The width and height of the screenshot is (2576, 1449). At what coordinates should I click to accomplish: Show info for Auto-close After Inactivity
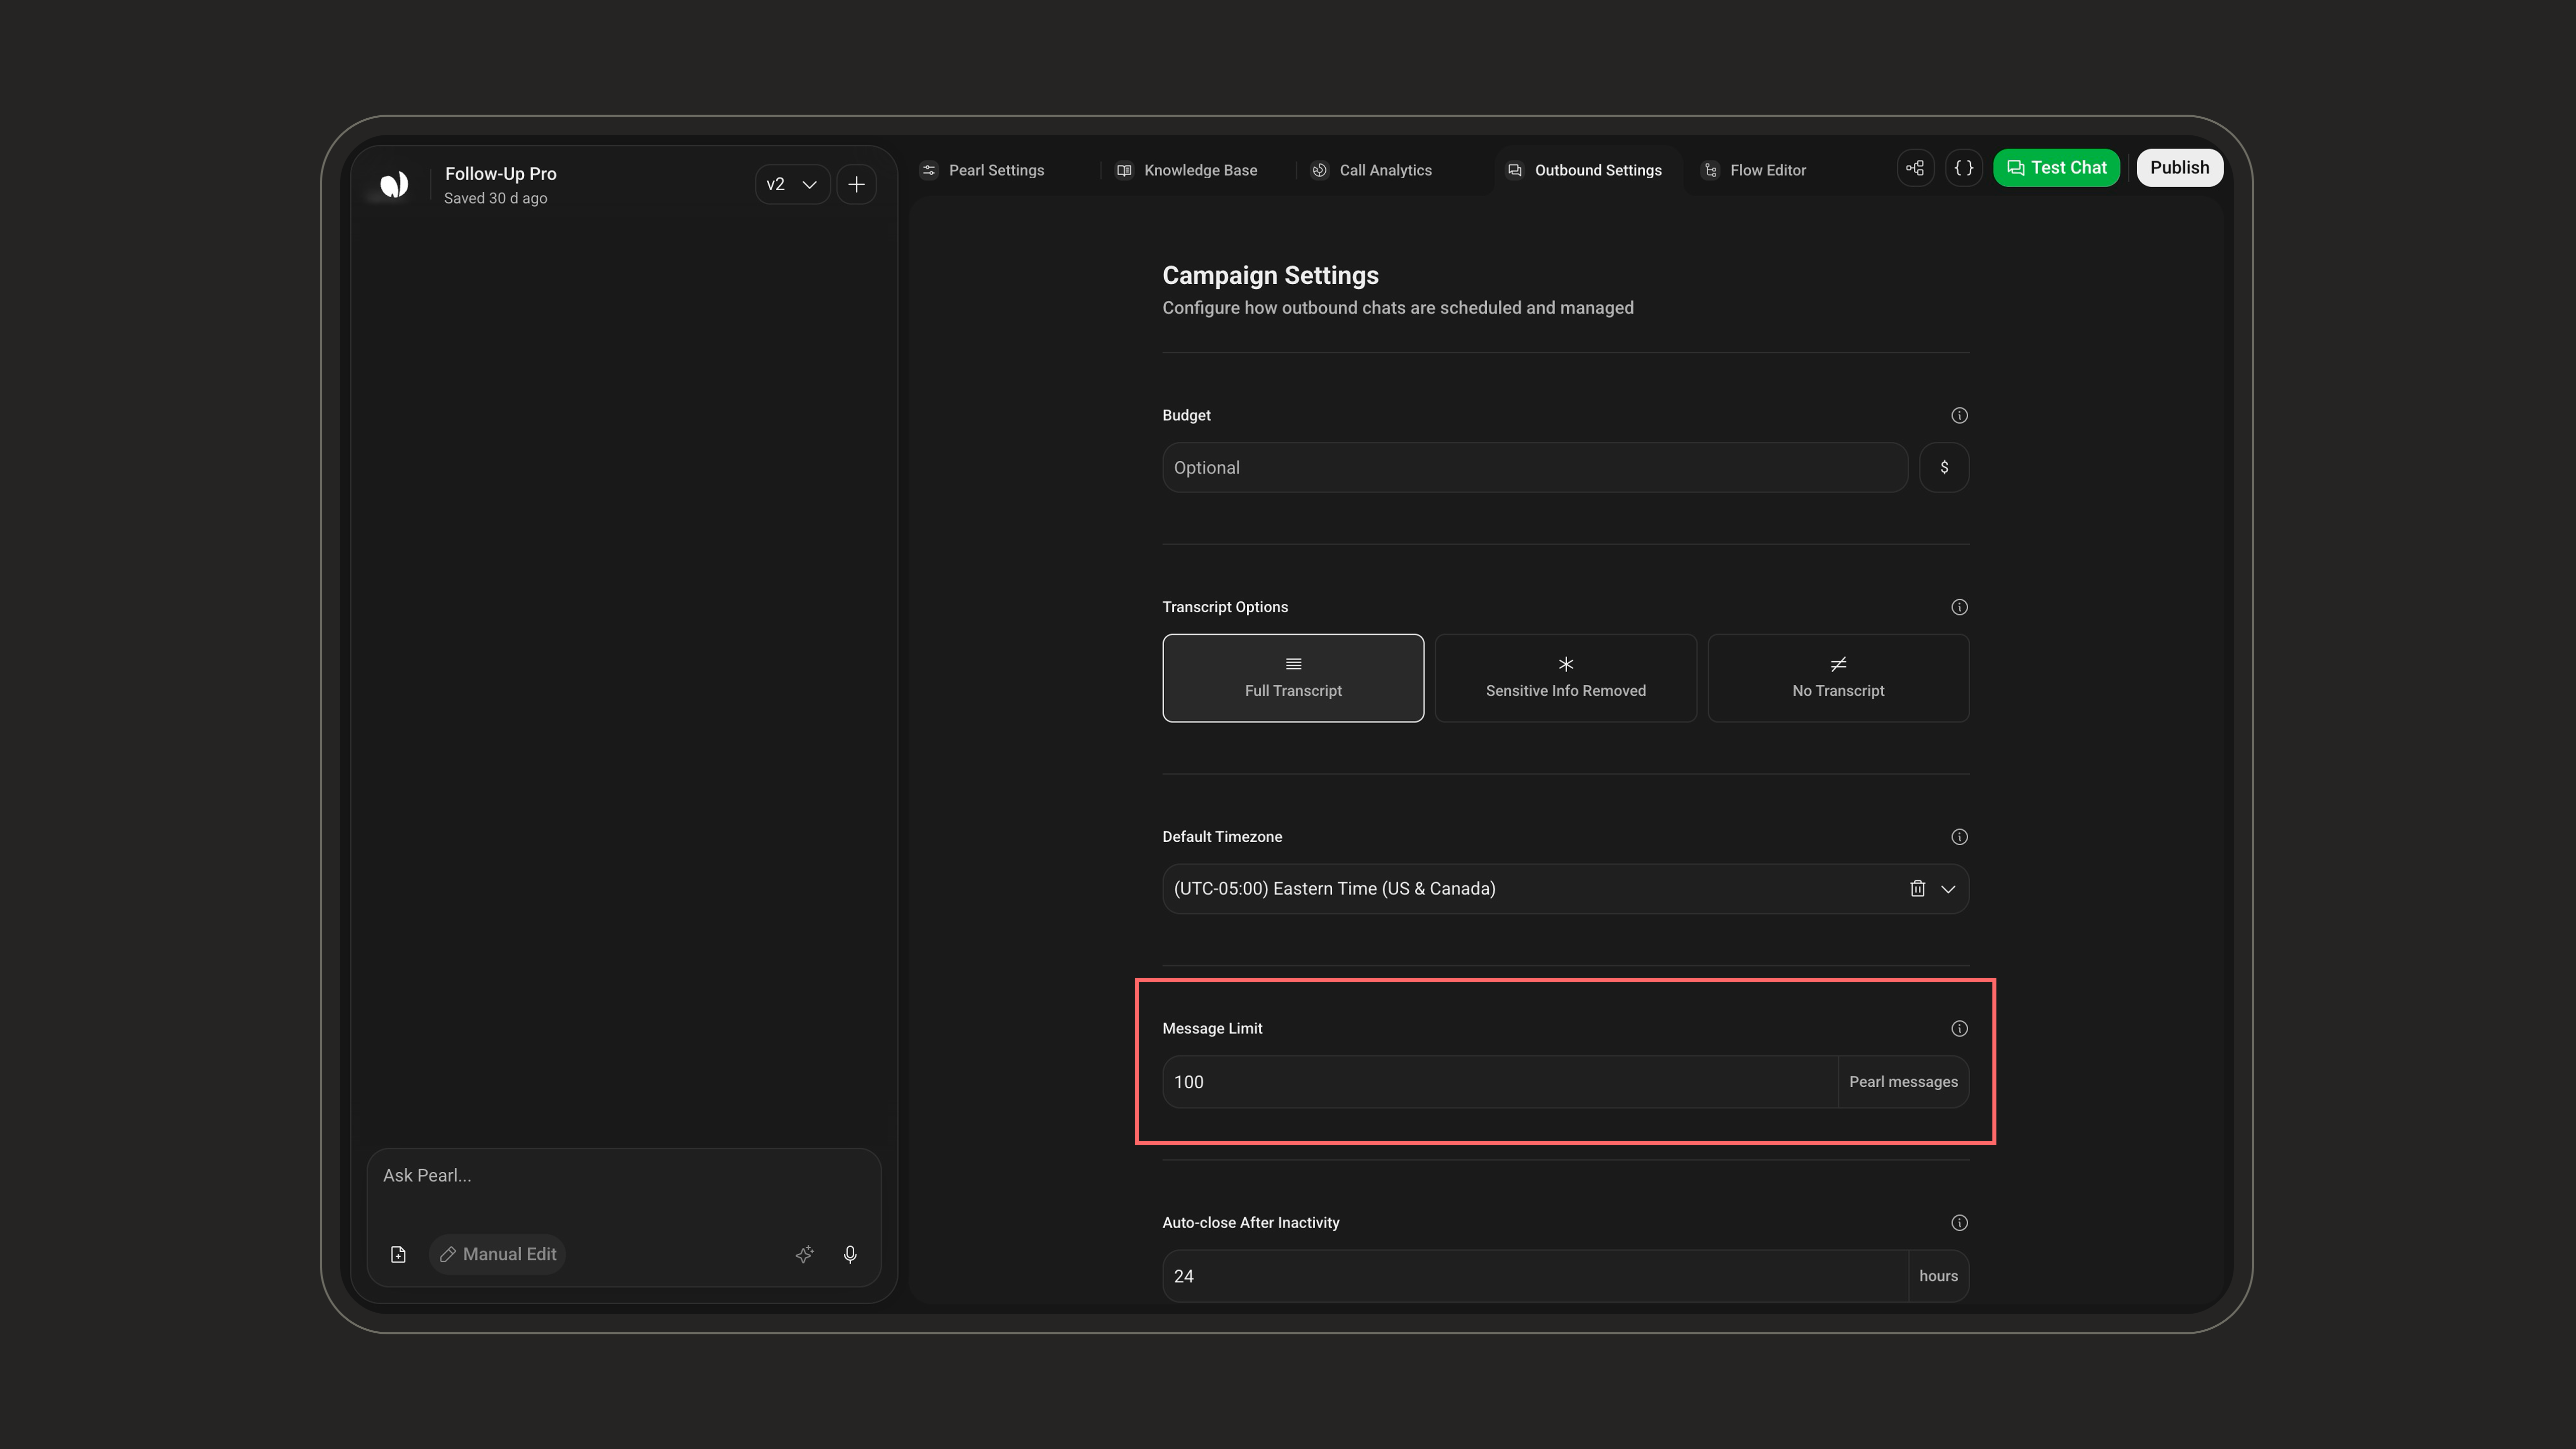coord(1959,1223)
